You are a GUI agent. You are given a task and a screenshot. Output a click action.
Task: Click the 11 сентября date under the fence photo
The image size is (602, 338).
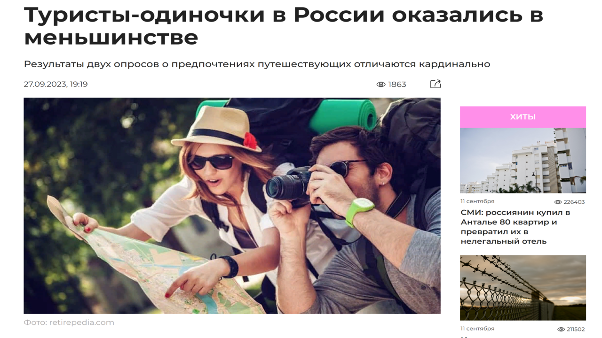477,329
